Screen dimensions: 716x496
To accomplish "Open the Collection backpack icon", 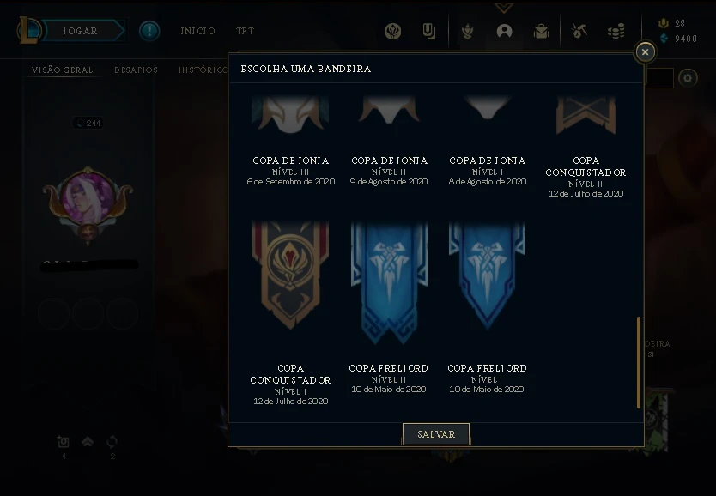I will coord(541,31).
